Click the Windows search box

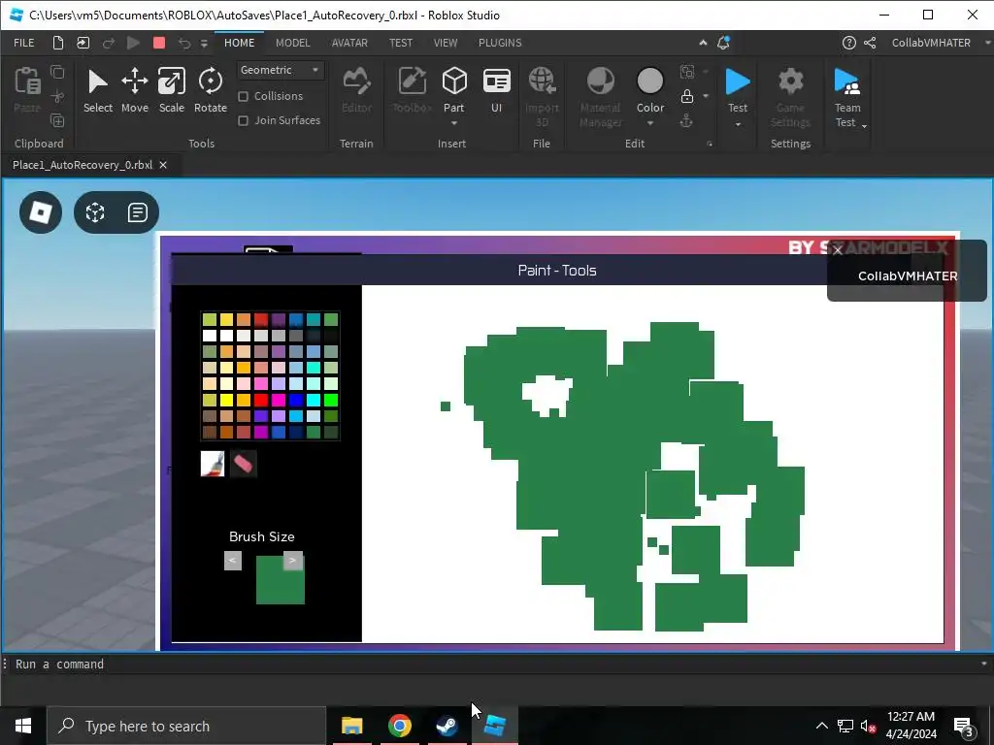coord(186,726)
